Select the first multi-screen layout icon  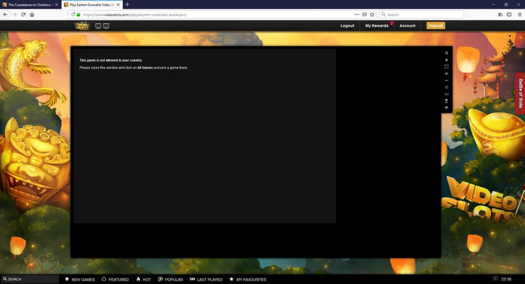pyautogui.click(x=98, y=26)
